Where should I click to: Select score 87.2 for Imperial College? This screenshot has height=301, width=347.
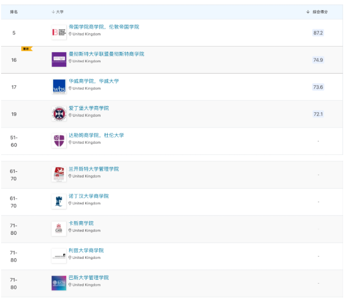coord(318,33)
